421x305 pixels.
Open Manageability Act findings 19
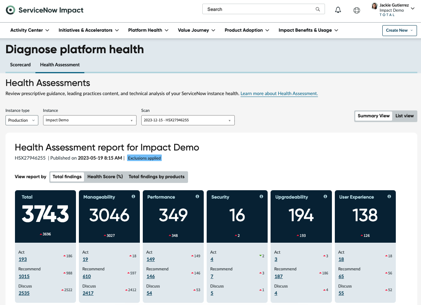(85, 259)
